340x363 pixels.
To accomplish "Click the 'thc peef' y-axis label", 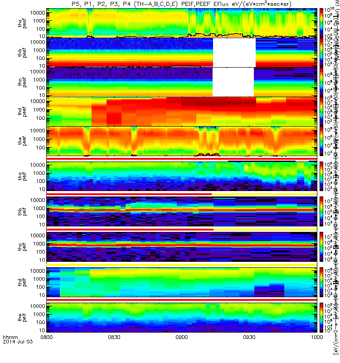I will tap(22, 82).
